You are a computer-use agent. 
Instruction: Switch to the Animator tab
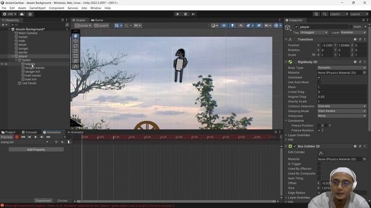76,132
